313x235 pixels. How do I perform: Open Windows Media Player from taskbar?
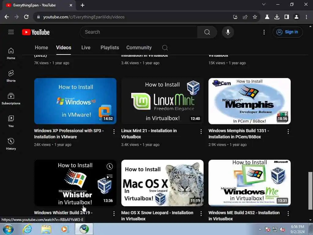point(65,229)
